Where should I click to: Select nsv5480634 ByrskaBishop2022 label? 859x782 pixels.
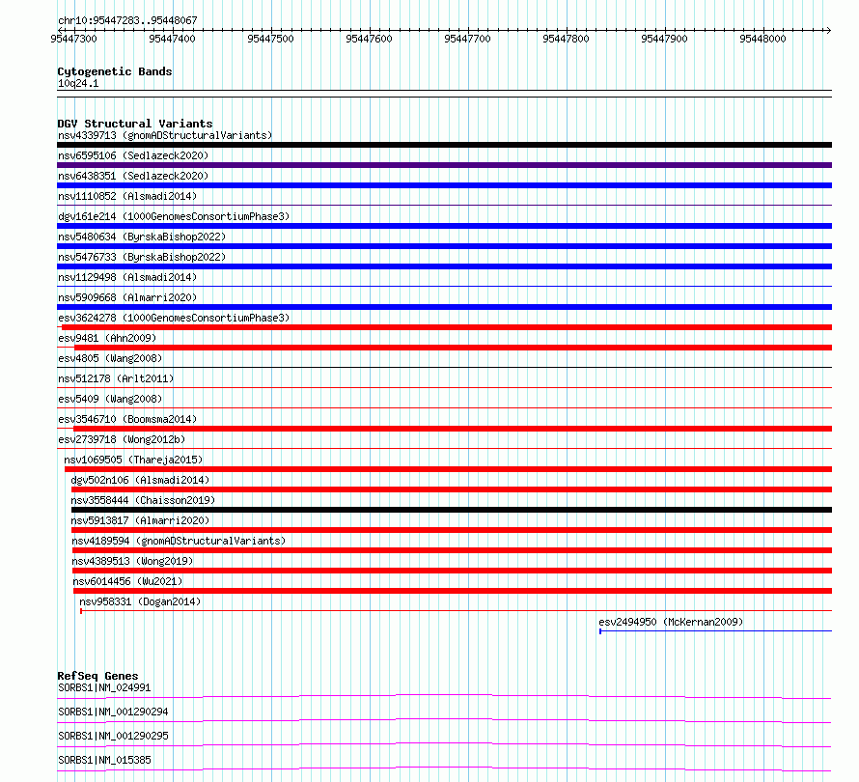[x=142, y=237]
